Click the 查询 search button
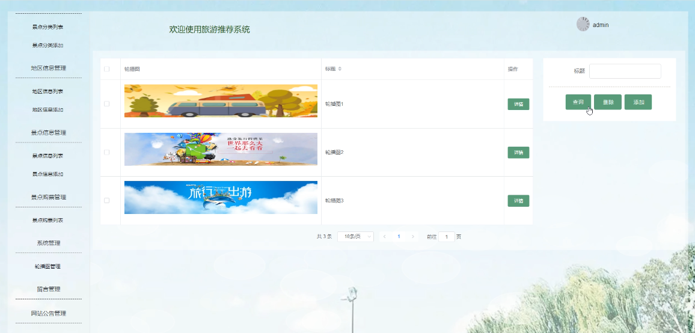The height and width of the screenshot is (333, 695). [578, 102]
